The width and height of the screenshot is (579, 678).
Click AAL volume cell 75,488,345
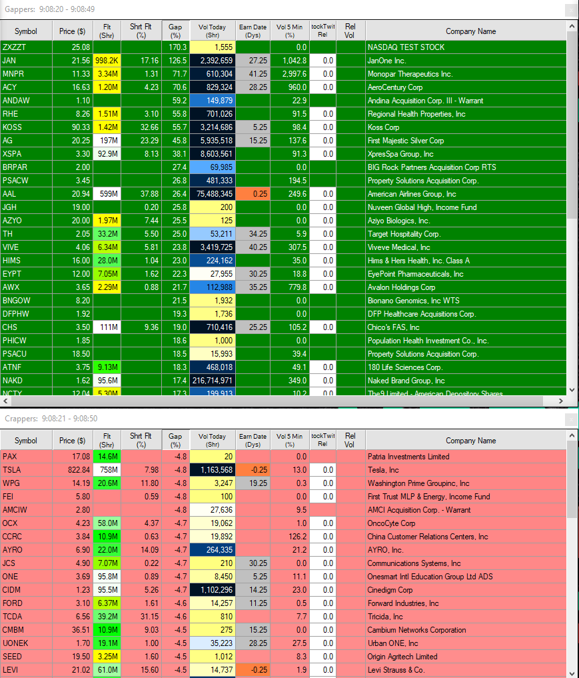click(212, 194)
